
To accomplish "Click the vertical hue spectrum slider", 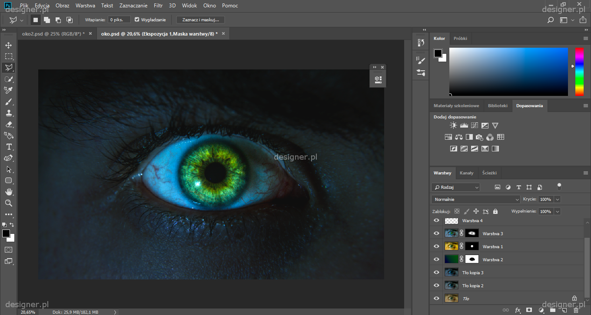I will [579, 72].
